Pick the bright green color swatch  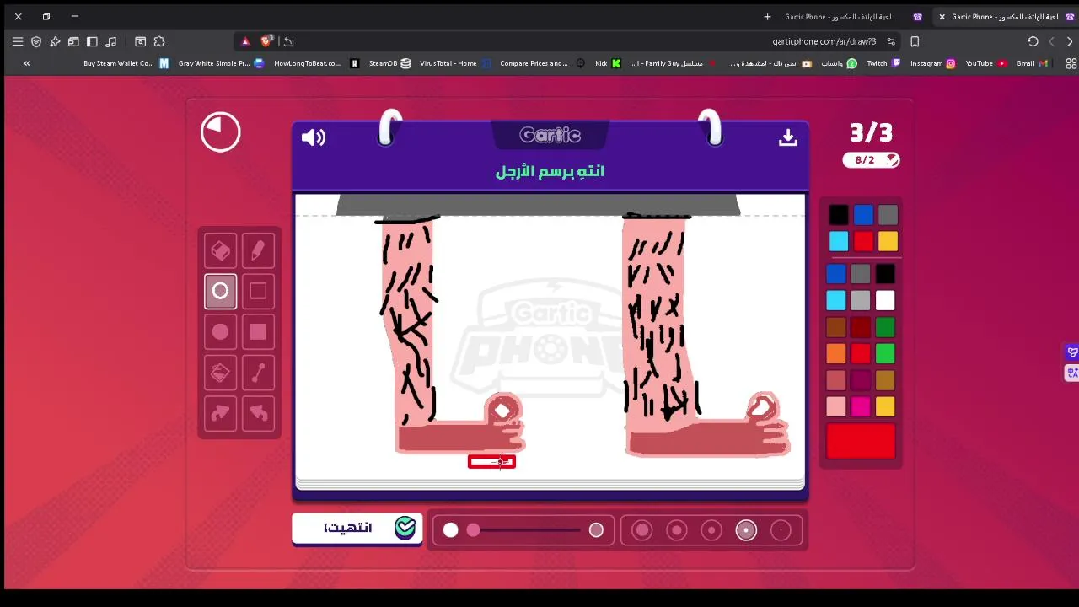coord(884,354)
